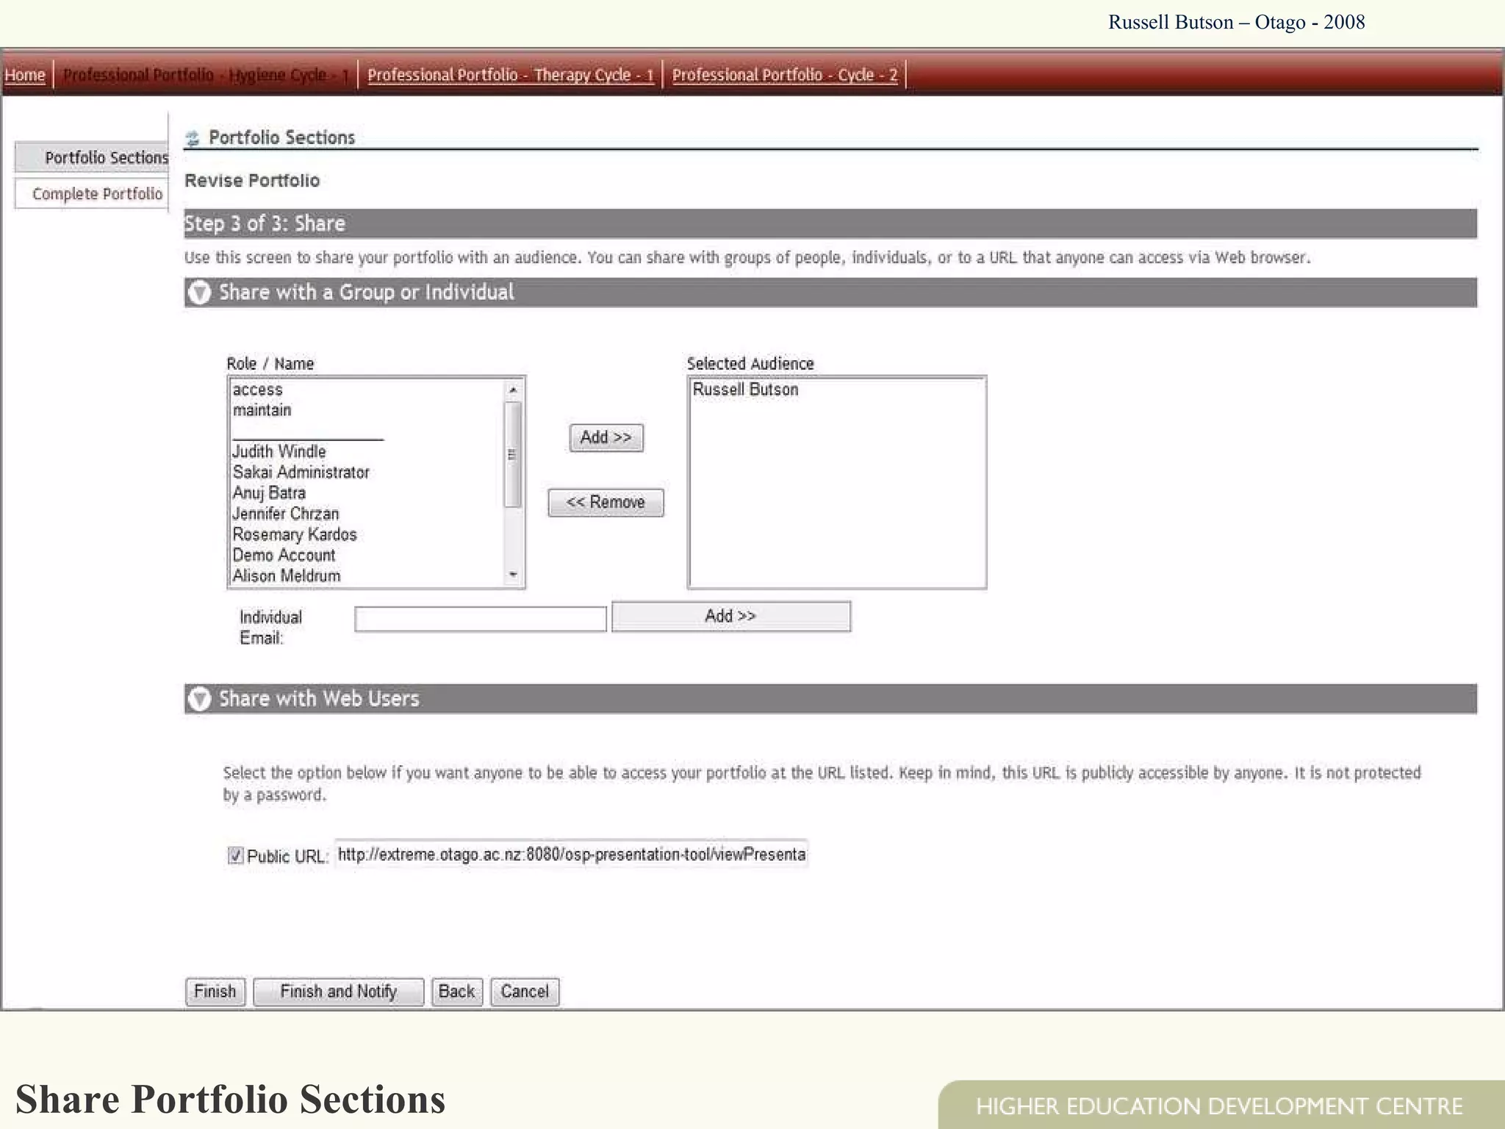This screenshot has width=1505, height=1129.
Task: Focus the Individual Email input field
Action: click(x=481, y=619)
